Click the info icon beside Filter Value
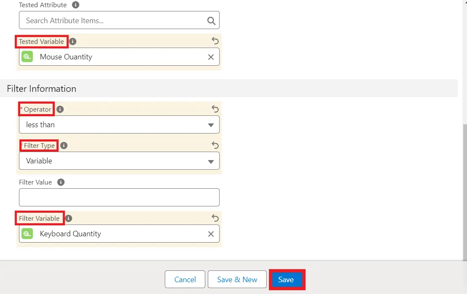The image size is (467, 294). coord(61,182)
